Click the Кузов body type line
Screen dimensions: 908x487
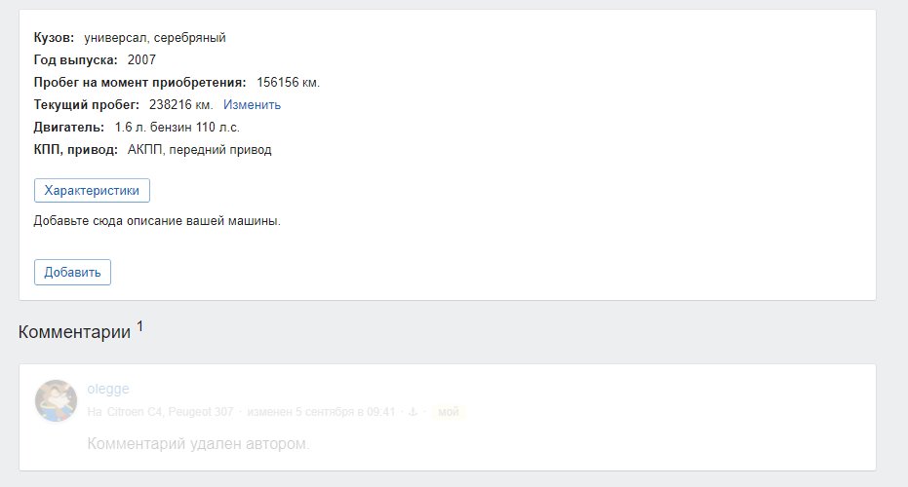pyautogui.click(x=130, y=38)
